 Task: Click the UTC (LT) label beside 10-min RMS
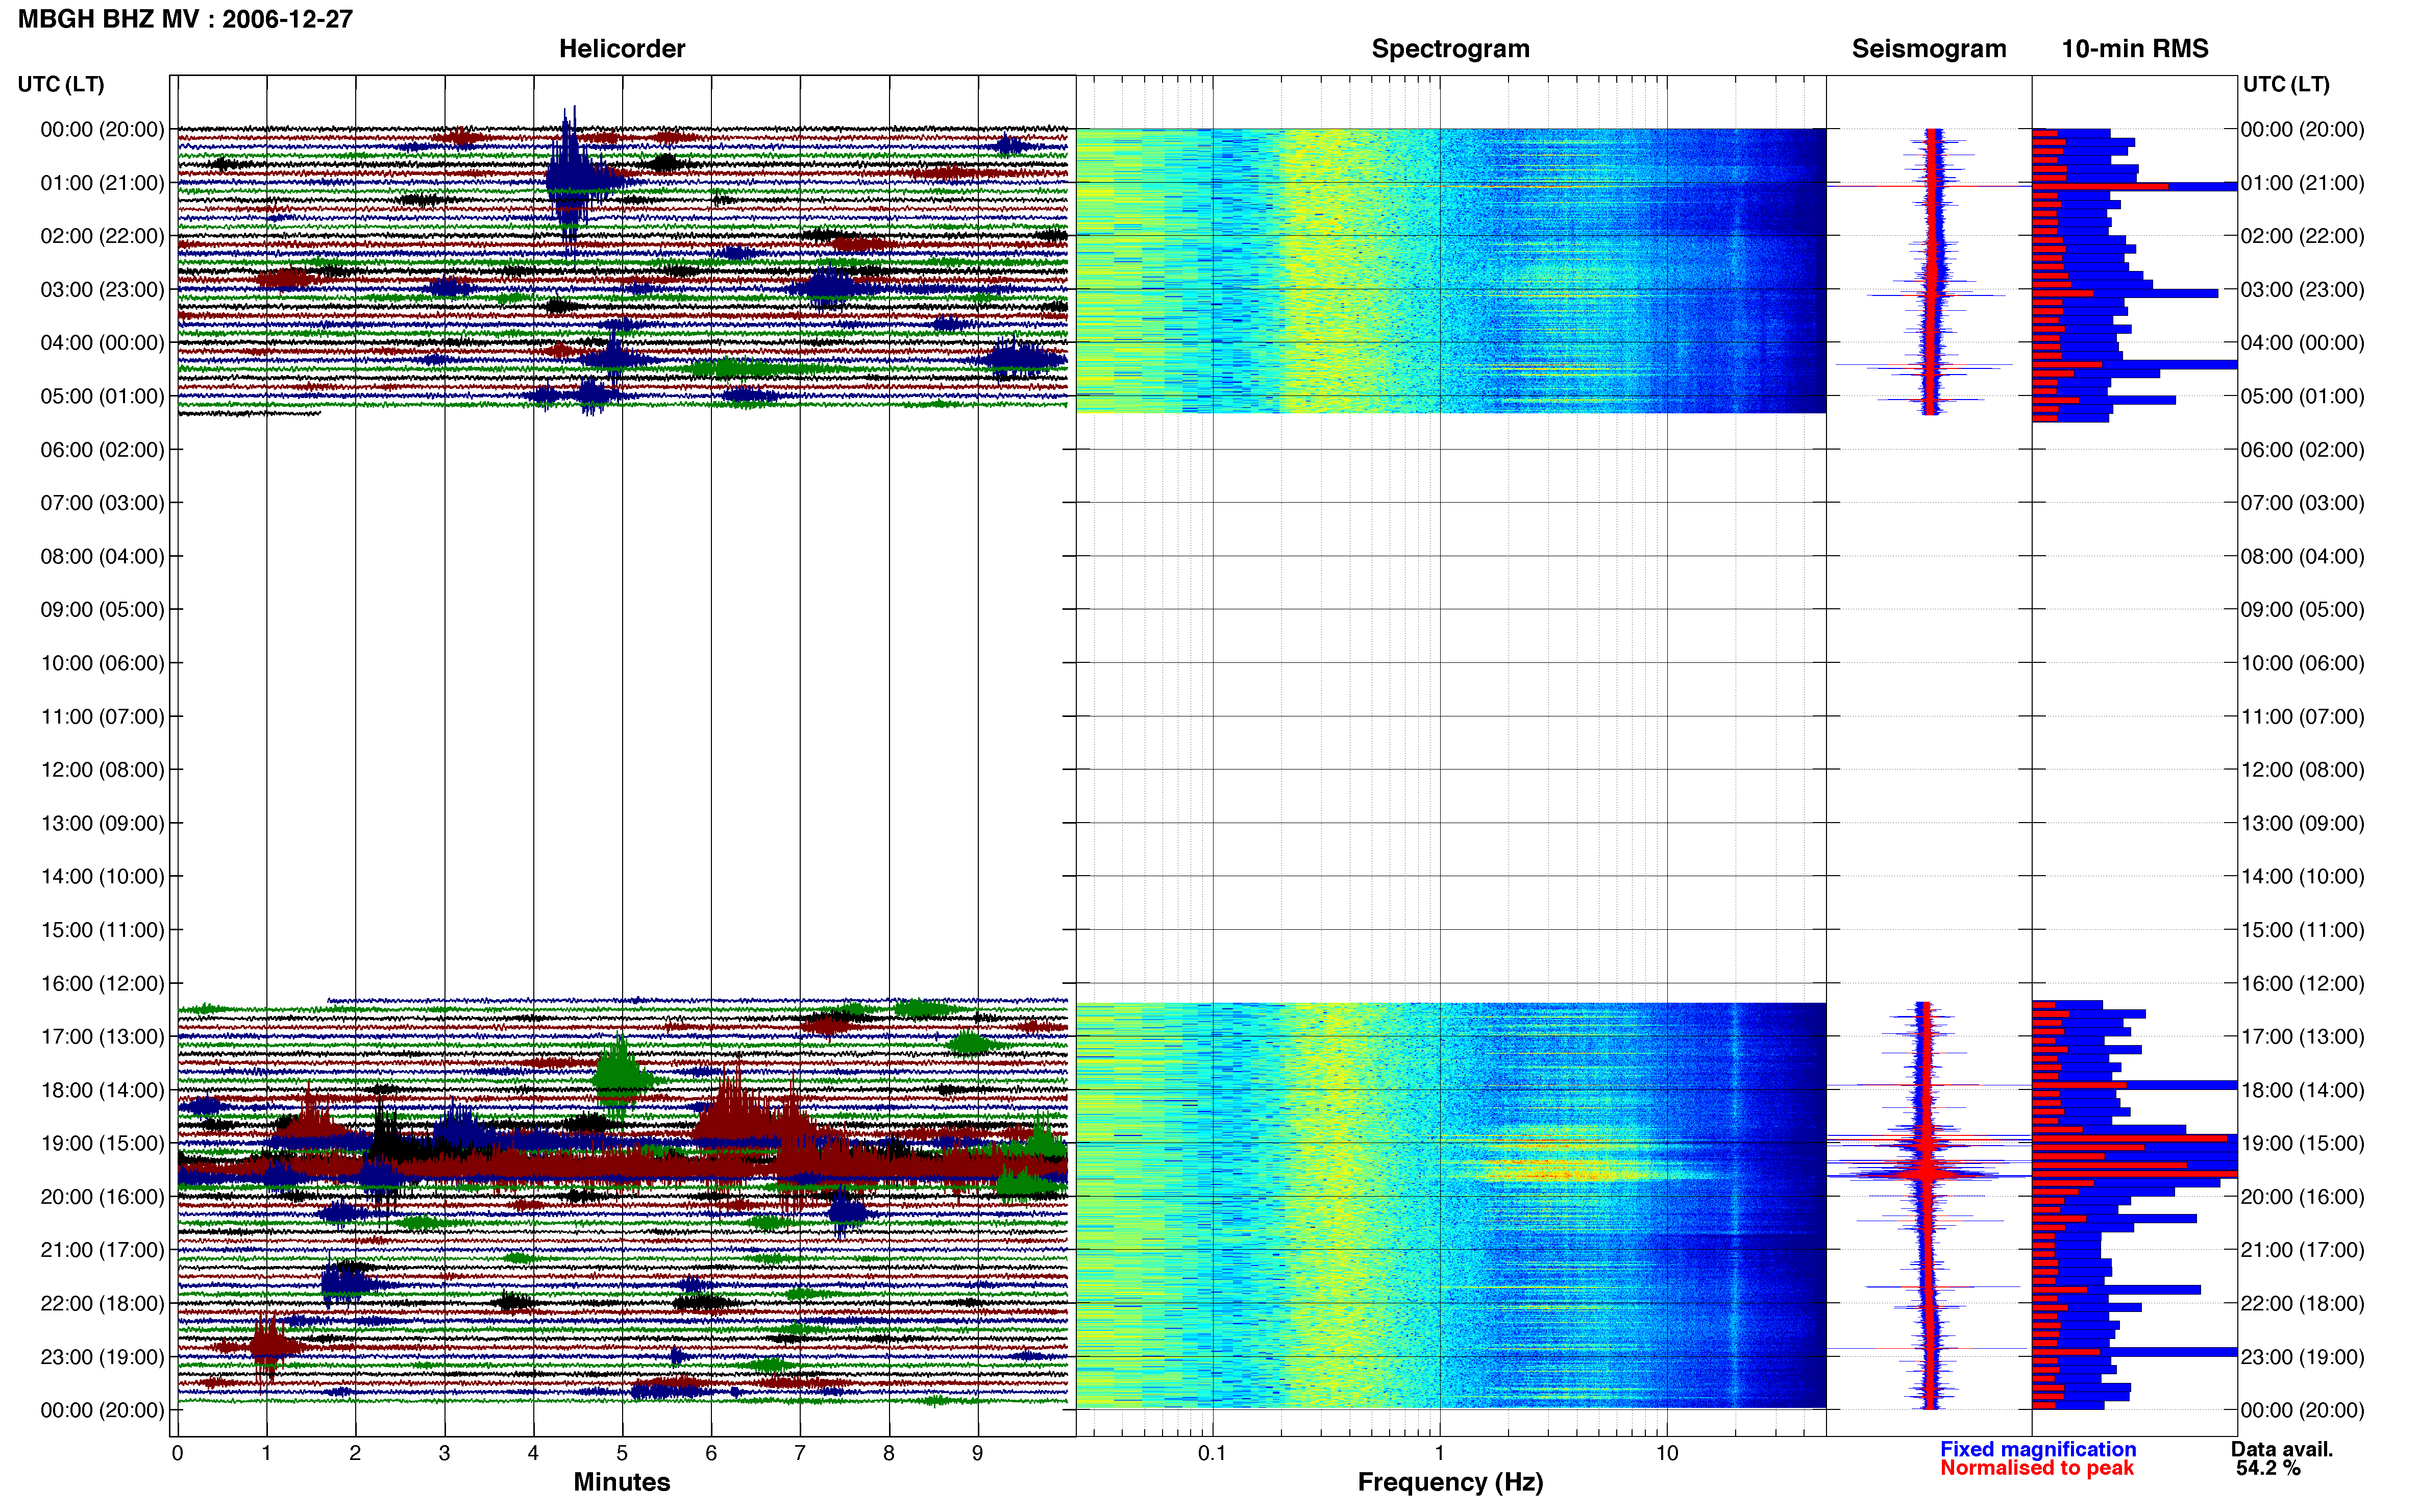(x=2285, y=84)
